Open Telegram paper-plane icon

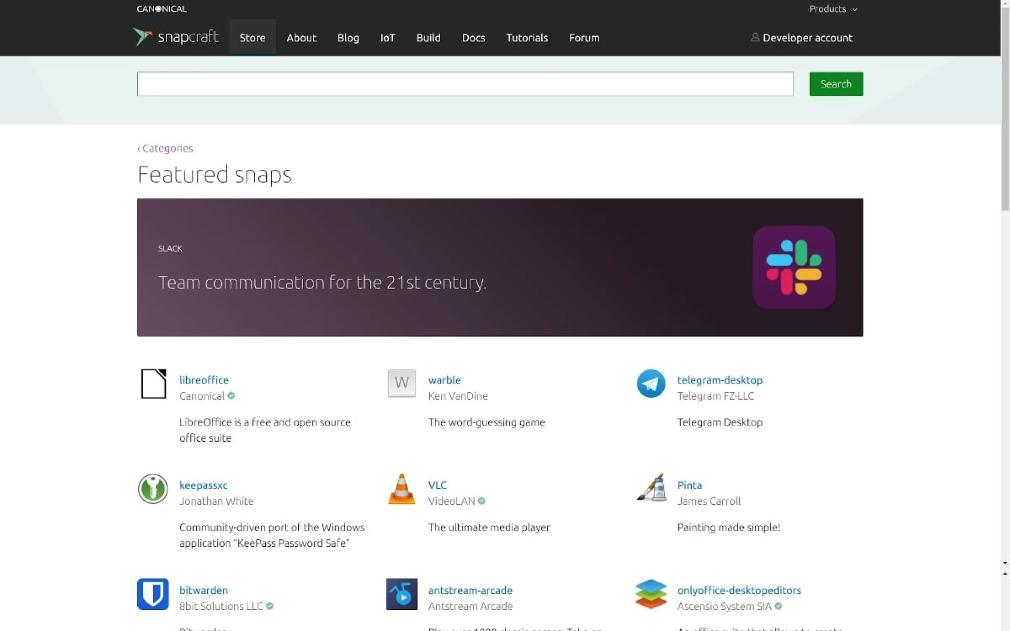click(x=651, y=383)
